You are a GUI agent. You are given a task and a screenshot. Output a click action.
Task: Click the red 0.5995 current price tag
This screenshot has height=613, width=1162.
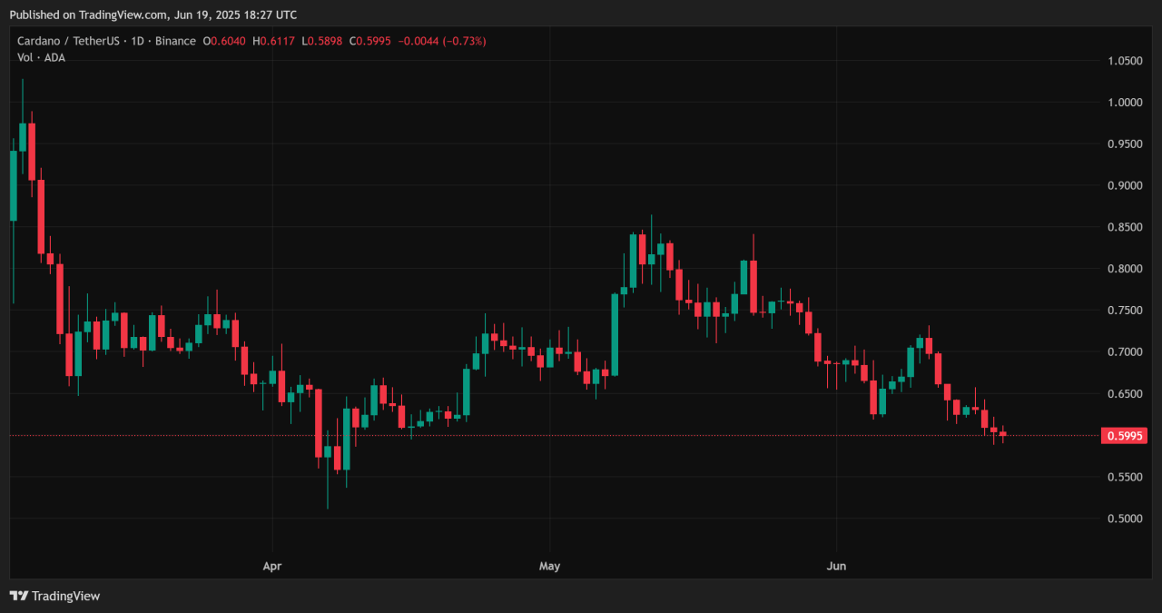click(x=1124, y=436)
